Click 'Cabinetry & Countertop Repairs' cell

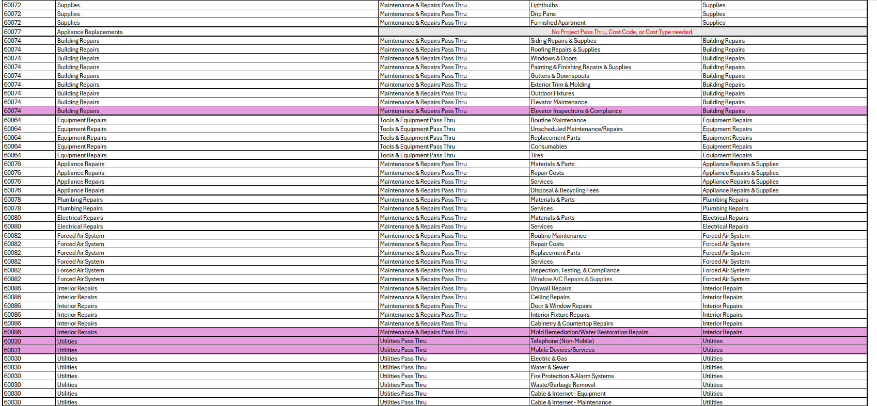[615, 323]
